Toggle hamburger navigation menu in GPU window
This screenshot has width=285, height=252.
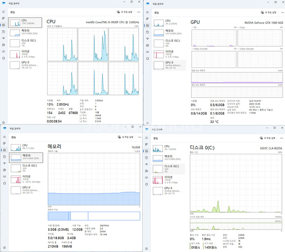[147, 12]
